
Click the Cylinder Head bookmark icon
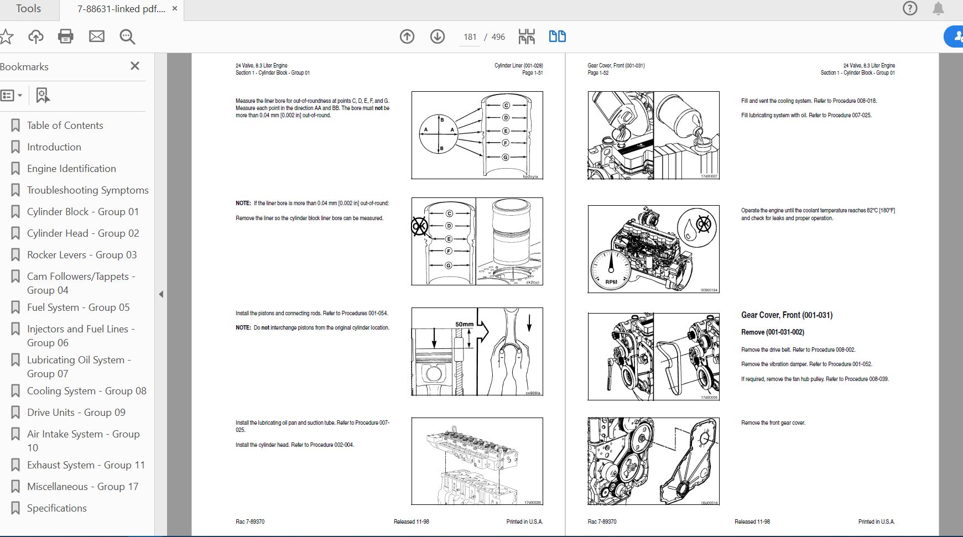point(15,233)
